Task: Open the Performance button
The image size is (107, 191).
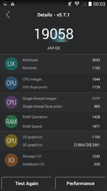Action: tap(81, 184)
